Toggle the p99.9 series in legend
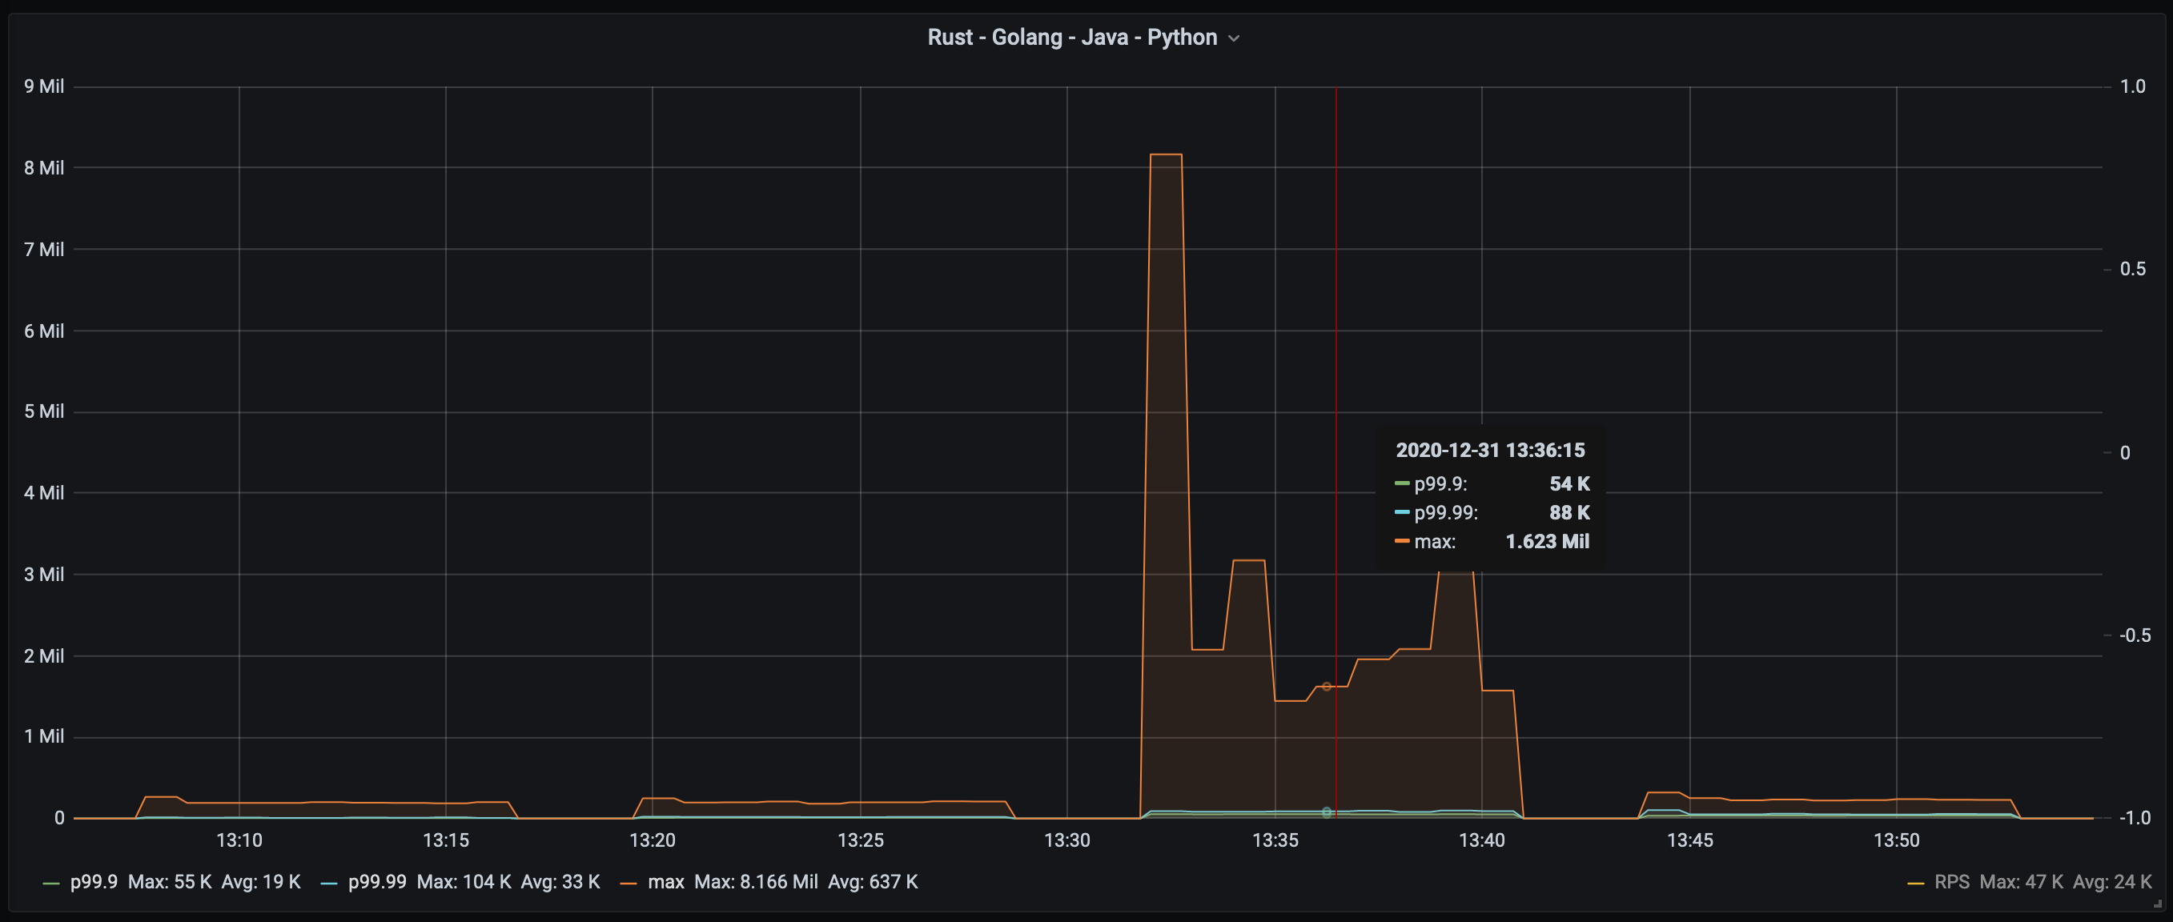The width and height of the screenshot is (2173, 922). [94, 881]
